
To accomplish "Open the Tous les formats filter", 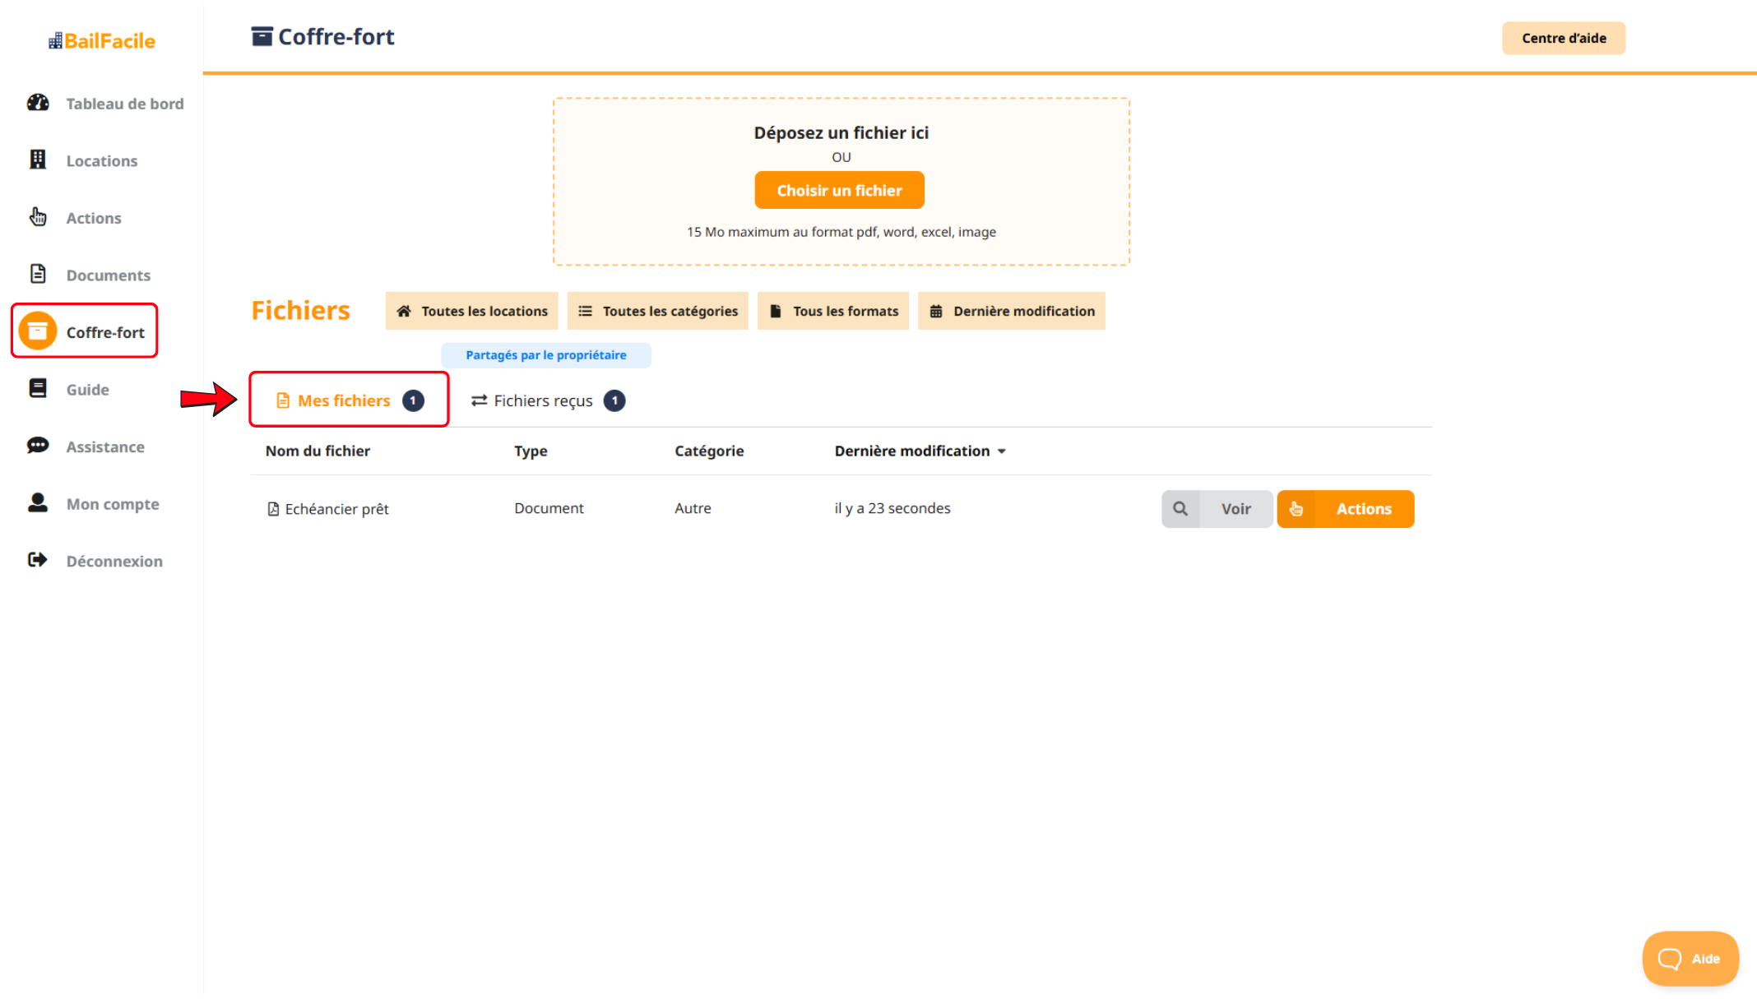I will click(x=832, y=311).
